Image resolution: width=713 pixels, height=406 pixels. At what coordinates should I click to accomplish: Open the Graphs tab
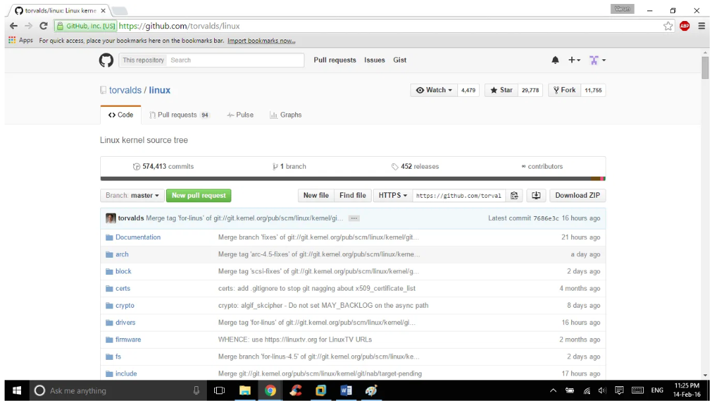click(x=286, y=115)
